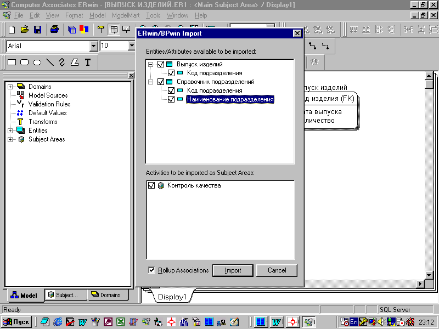This screenshot has width=439, height=329.
Task: Select the rounded rectangle shape tool
Action: click(x=24, y=62)
